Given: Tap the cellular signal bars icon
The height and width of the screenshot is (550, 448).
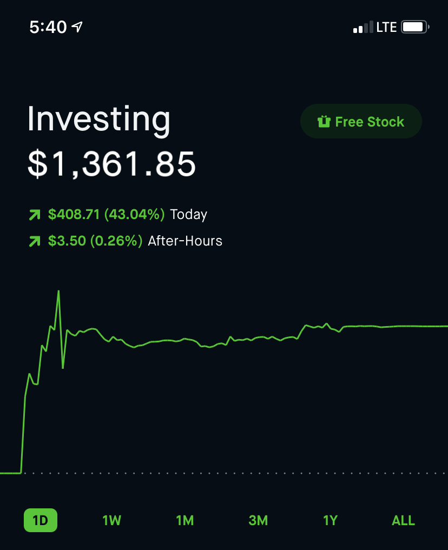Looking at the screenshot, I should (363, 27).
